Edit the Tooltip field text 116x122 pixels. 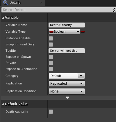coord(67,51)
